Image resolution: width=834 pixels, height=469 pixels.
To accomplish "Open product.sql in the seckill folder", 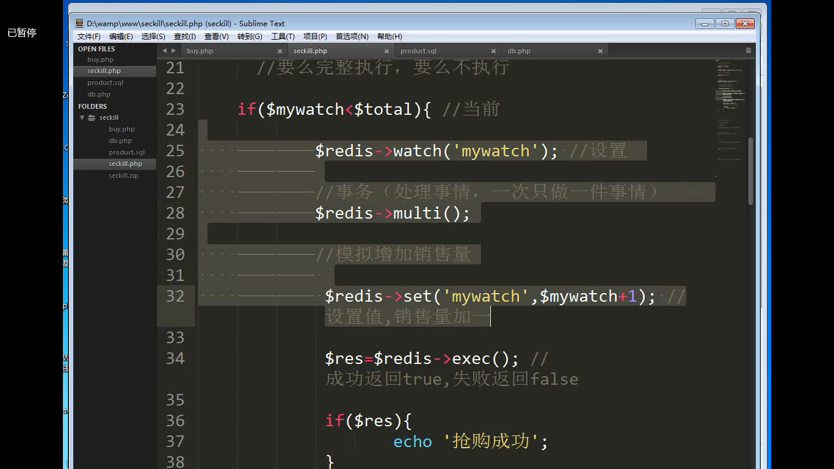I will 126,152.
